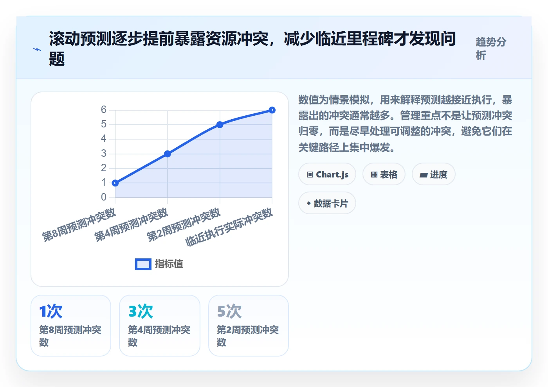Click the 1次 value on the first card
The image size is (548, 387).
coord(50,311)
